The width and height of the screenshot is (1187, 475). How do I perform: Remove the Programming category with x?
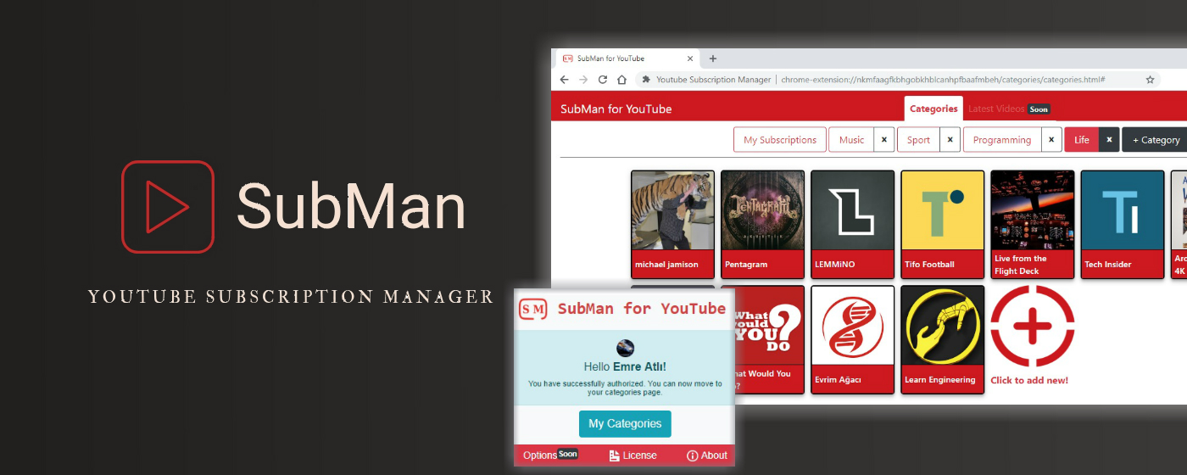click(1051, 140)
